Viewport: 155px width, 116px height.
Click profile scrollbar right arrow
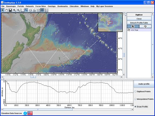(x=132, y=110)
